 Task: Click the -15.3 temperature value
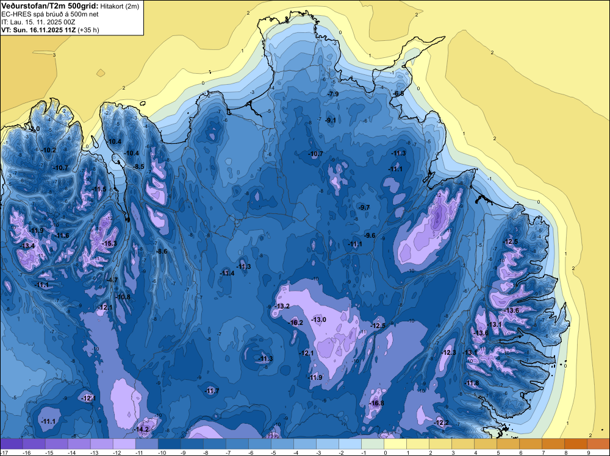click(109, 243)
